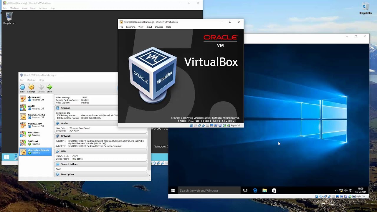The image size is (377, 212).
Task: Click hard disk indicator in clearostestdomain status bar
Action: pos(191,125)
